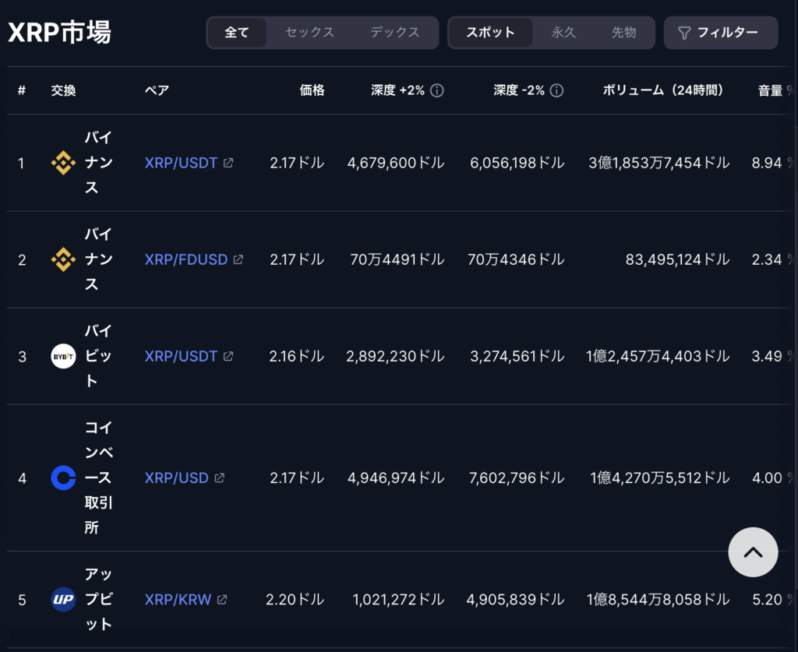This screenshot has width=798, height=652.
Task: Open external link icon beside XRP/FDUSD
Action: click(238, 259)
